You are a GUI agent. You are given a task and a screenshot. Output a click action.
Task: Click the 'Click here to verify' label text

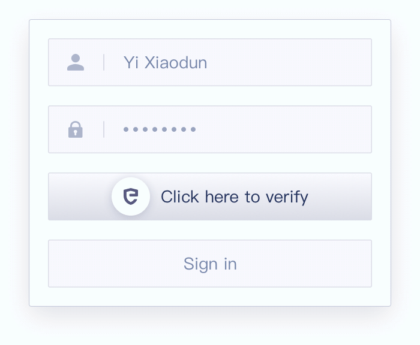point(235,197)
